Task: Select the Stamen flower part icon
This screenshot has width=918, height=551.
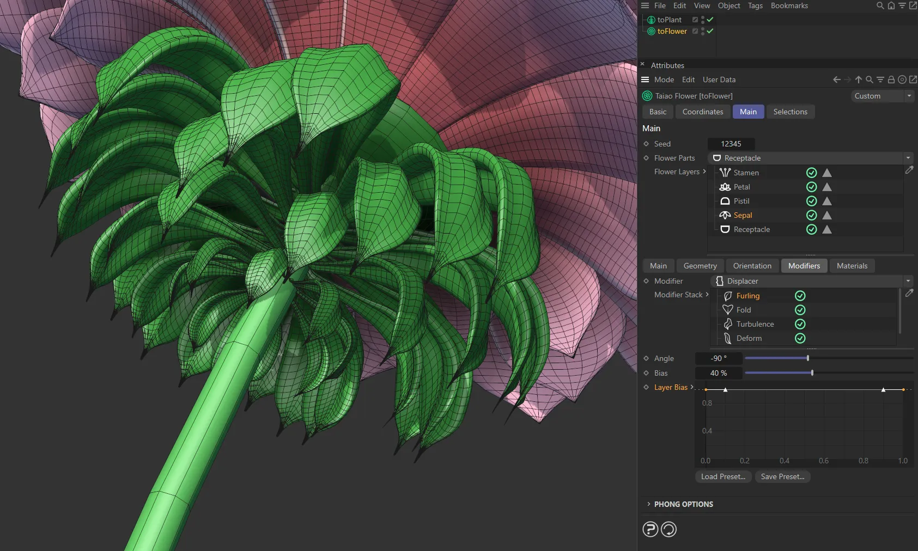Action: tap(725, 173)
